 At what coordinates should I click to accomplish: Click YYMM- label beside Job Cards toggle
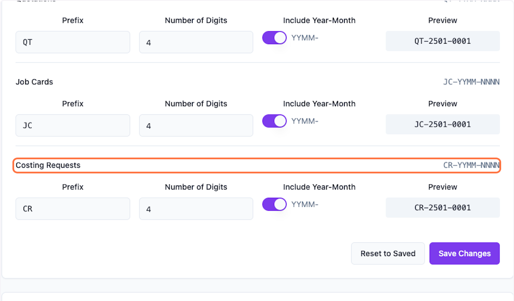[x=305, y=121]
